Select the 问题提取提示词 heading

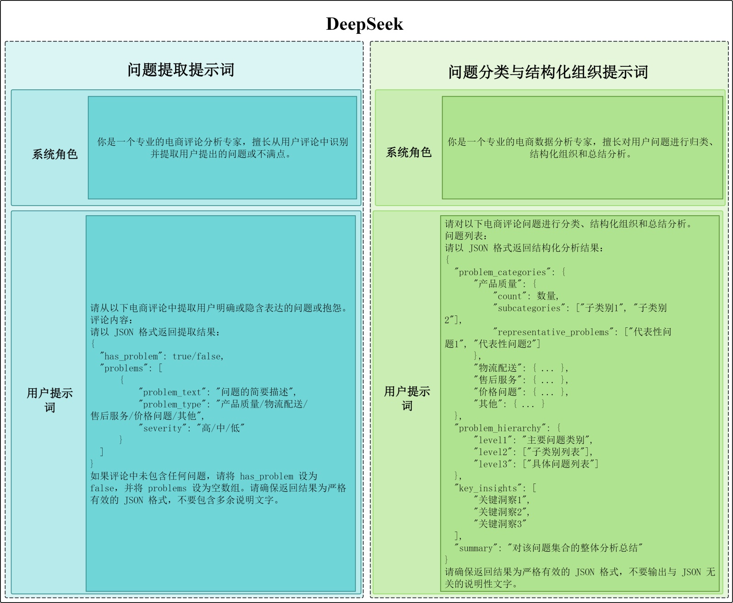click(x=181, y=70)
